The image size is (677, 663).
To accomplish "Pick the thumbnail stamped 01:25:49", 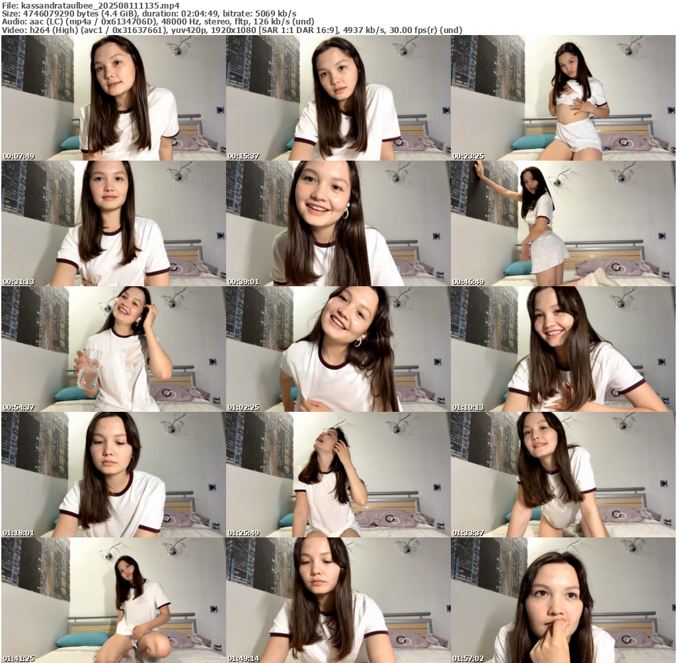I will pos(338,475).
